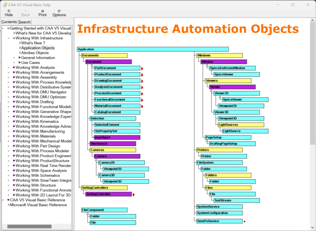Click the red arrow beside SettingController

[x=134, y=194]
